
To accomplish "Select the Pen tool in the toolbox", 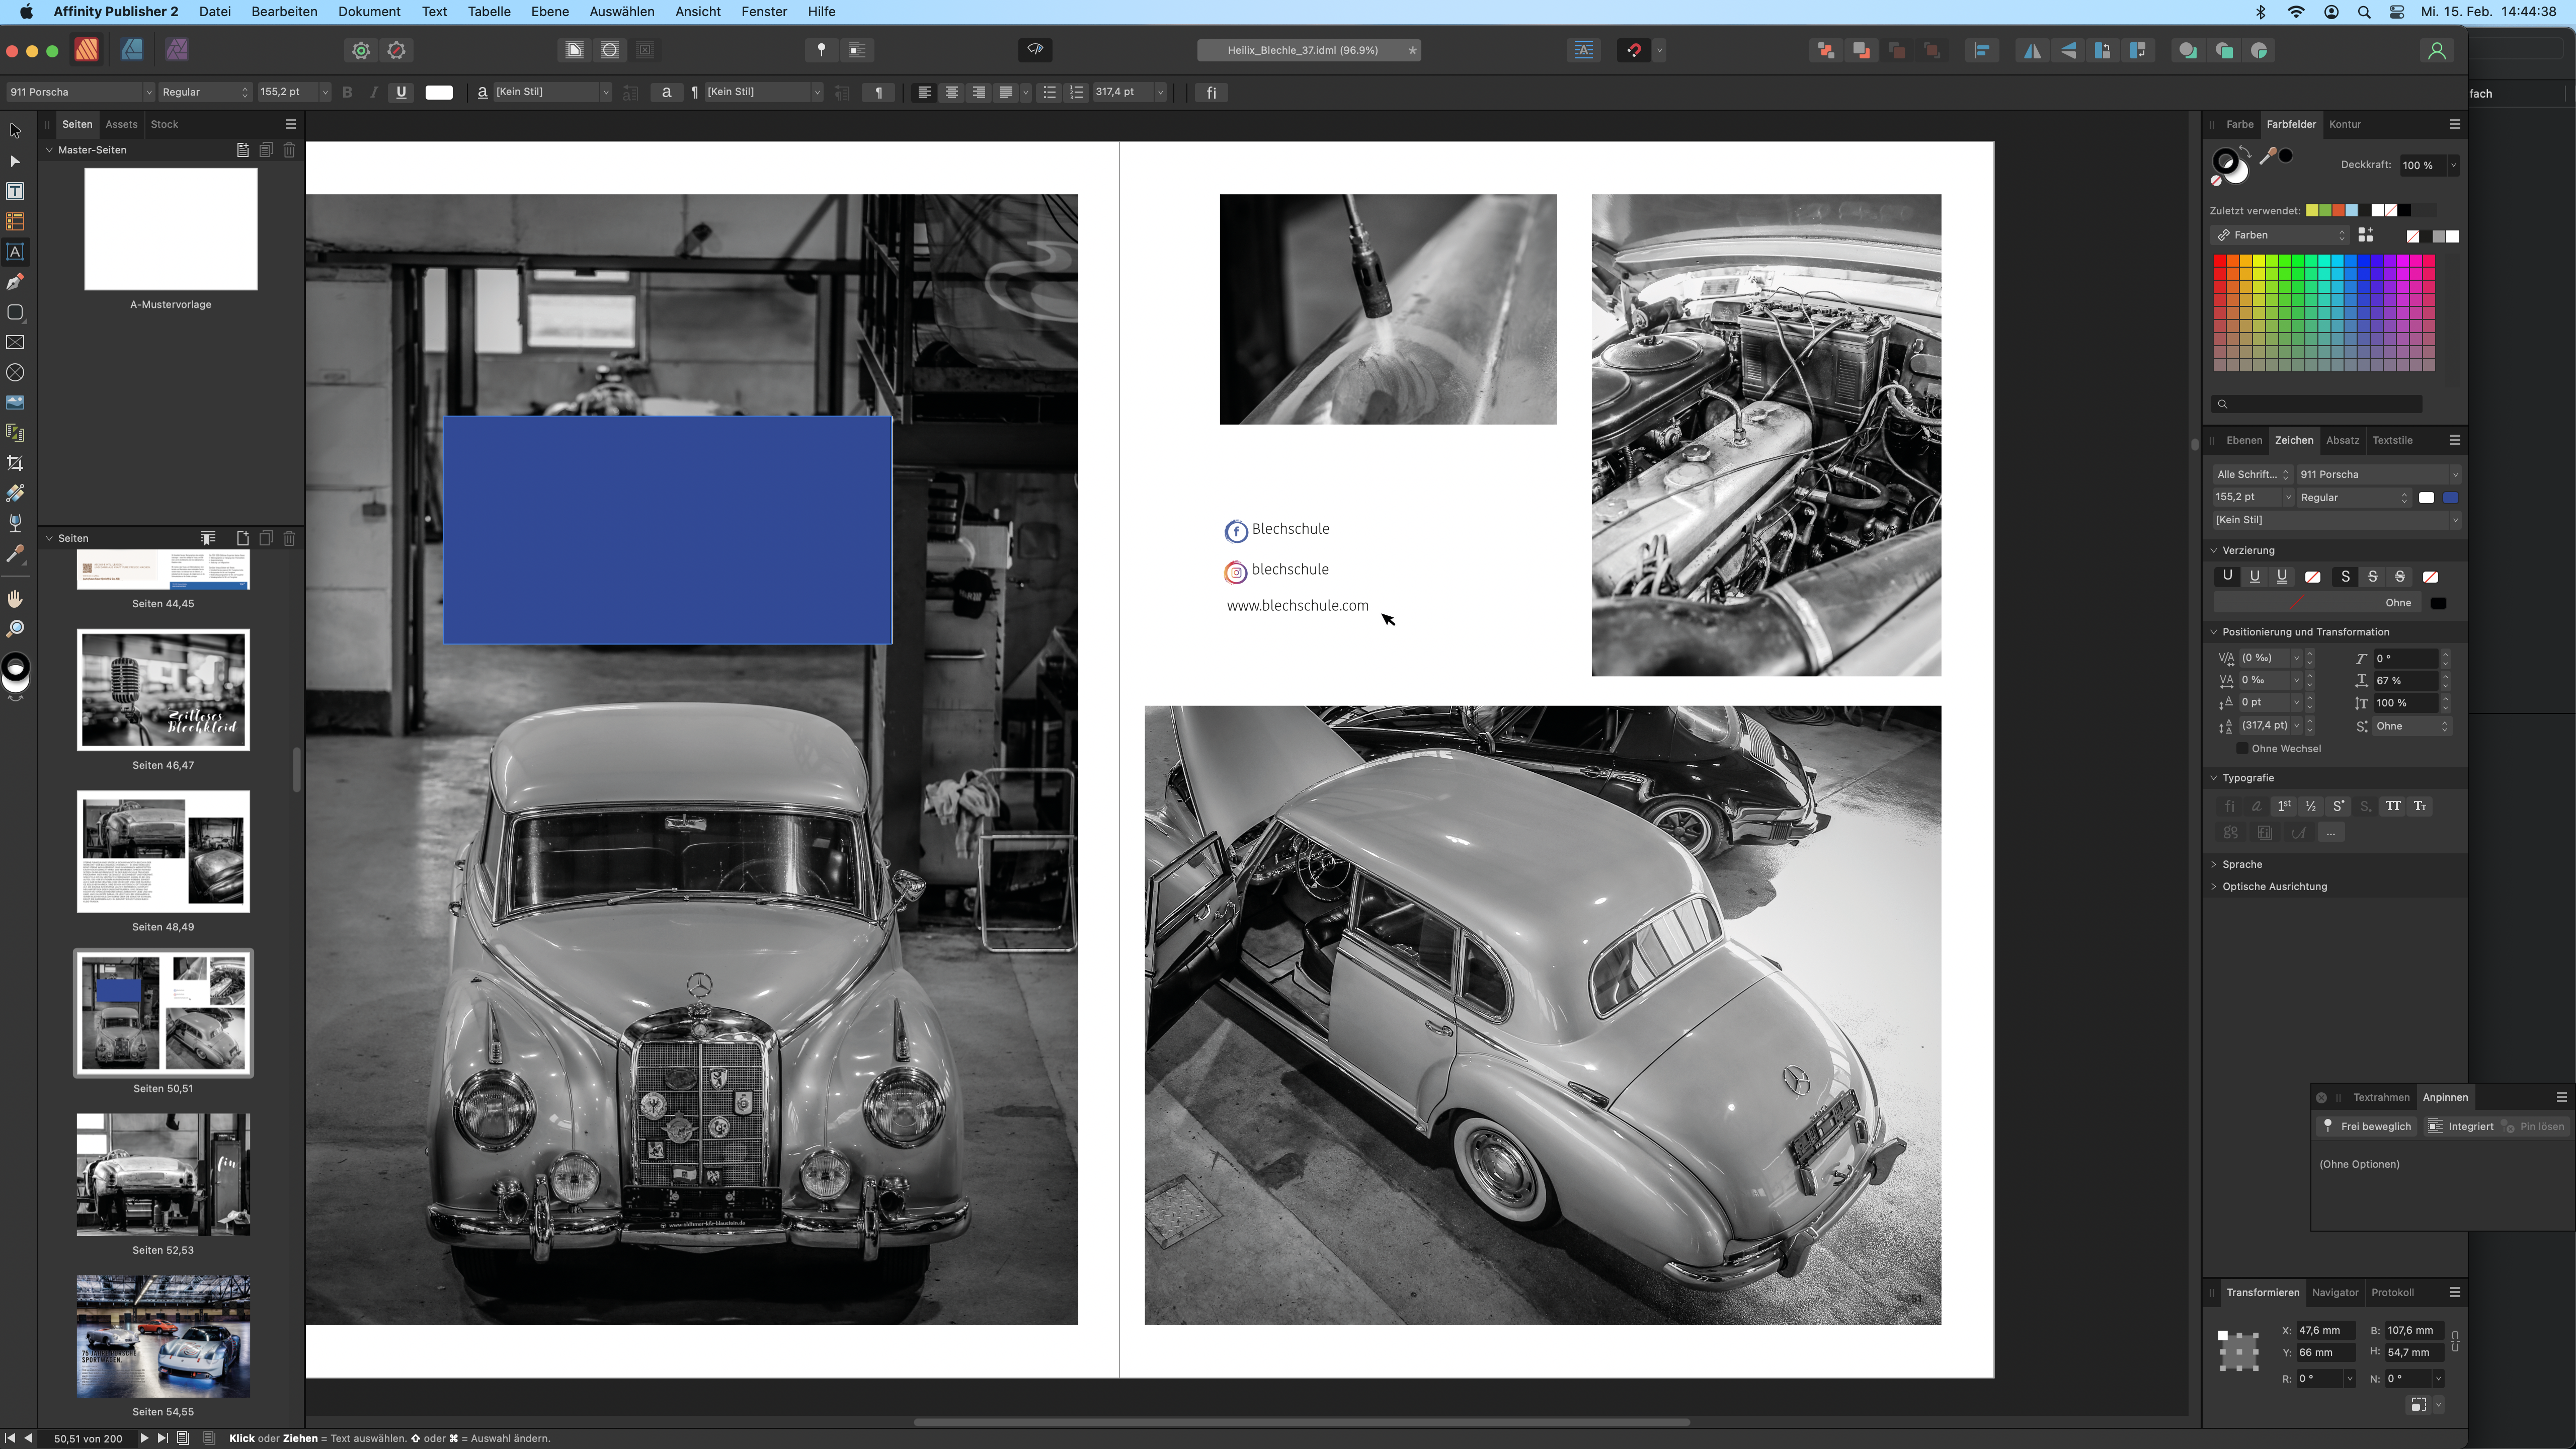I will click(15, 282).
